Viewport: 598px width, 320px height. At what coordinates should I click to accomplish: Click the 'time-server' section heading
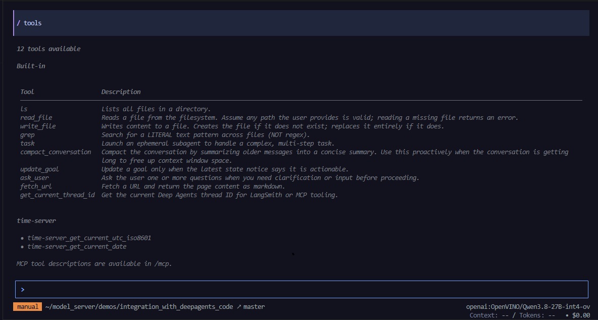coord(36,221)
